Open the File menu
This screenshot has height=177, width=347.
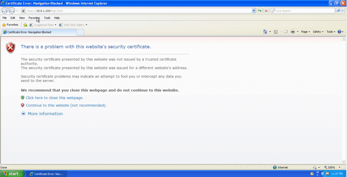coord(5,18)
